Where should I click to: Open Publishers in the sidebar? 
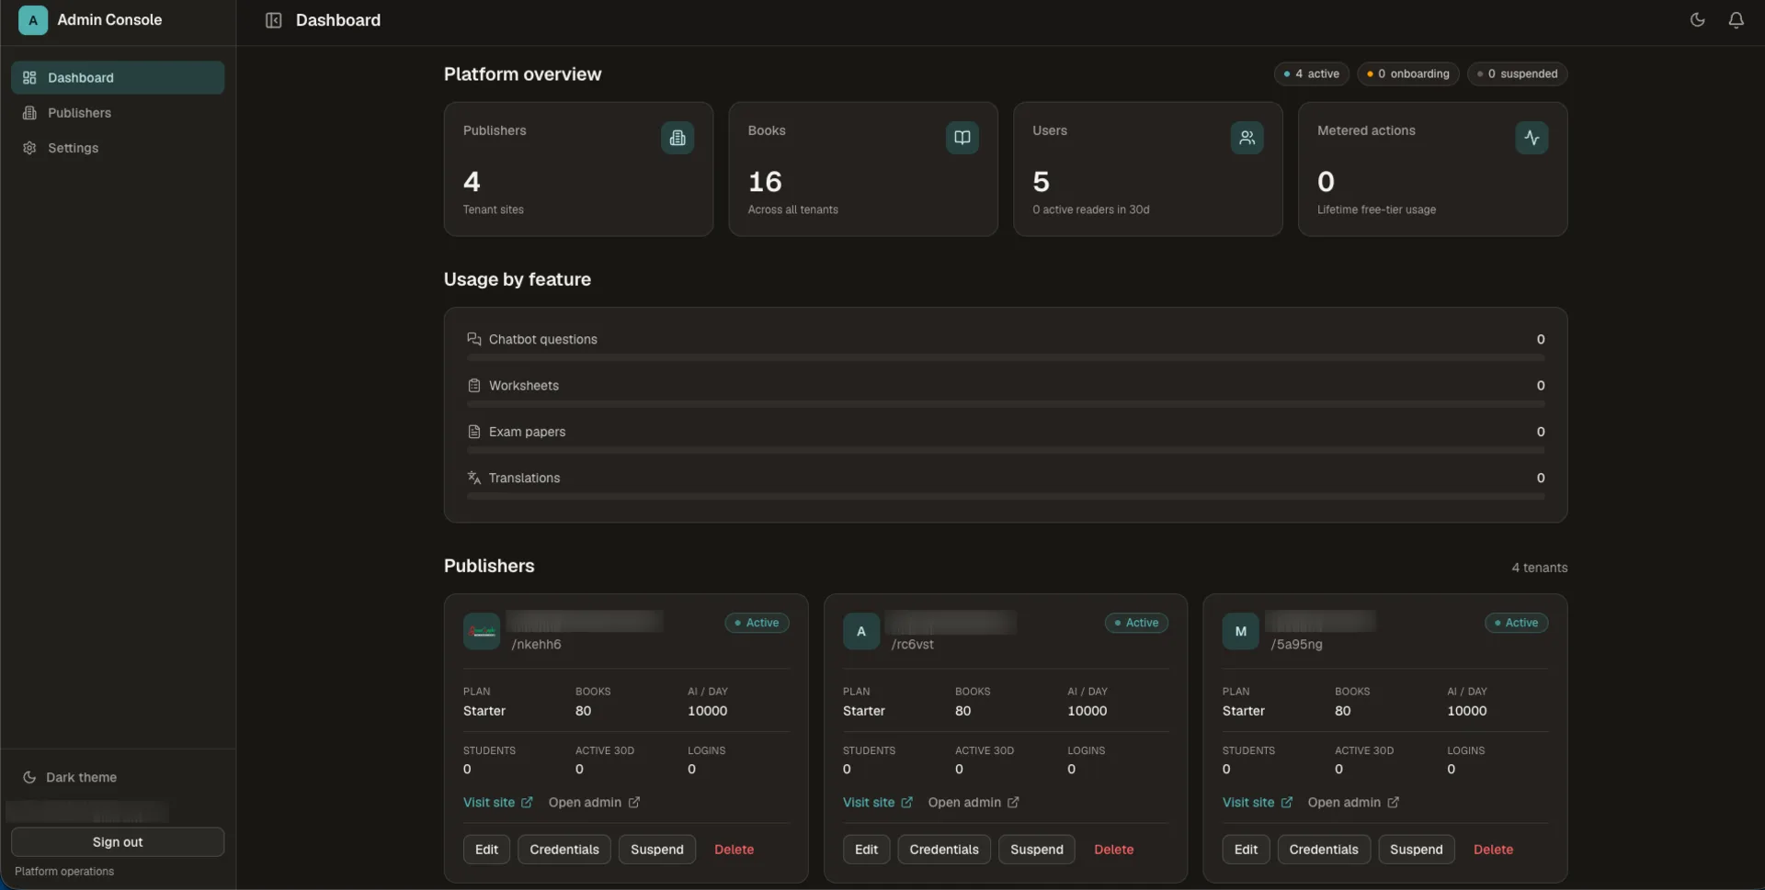click(x=118, y=113)
